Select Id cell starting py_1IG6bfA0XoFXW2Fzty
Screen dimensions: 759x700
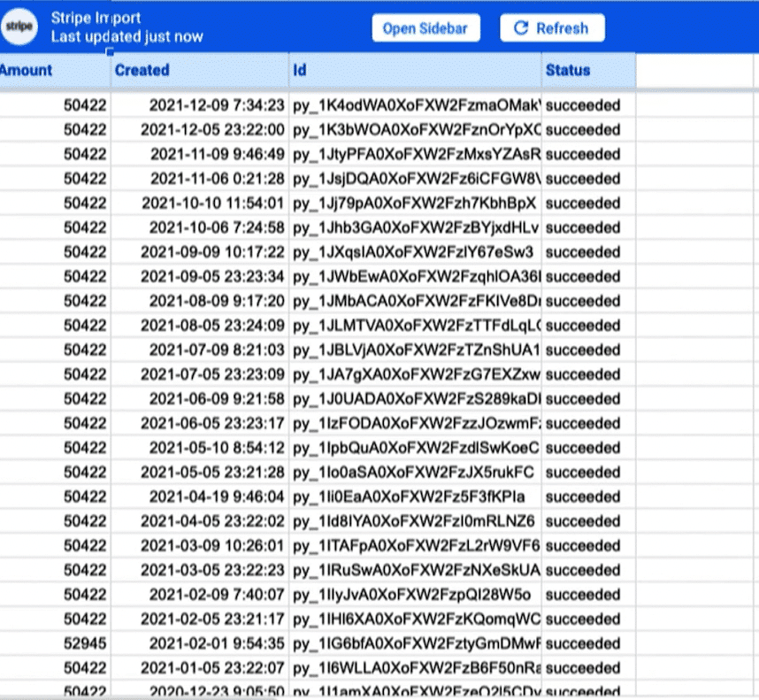click(415, 642)
